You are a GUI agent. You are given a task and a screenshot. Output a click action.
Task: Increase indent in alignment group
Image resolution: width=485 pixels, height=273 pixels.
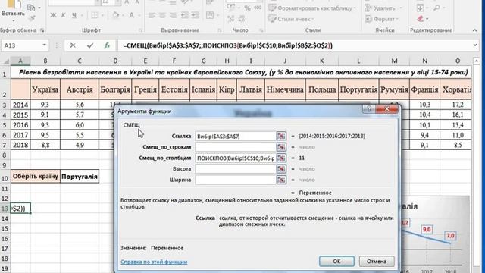pos(196,15)
